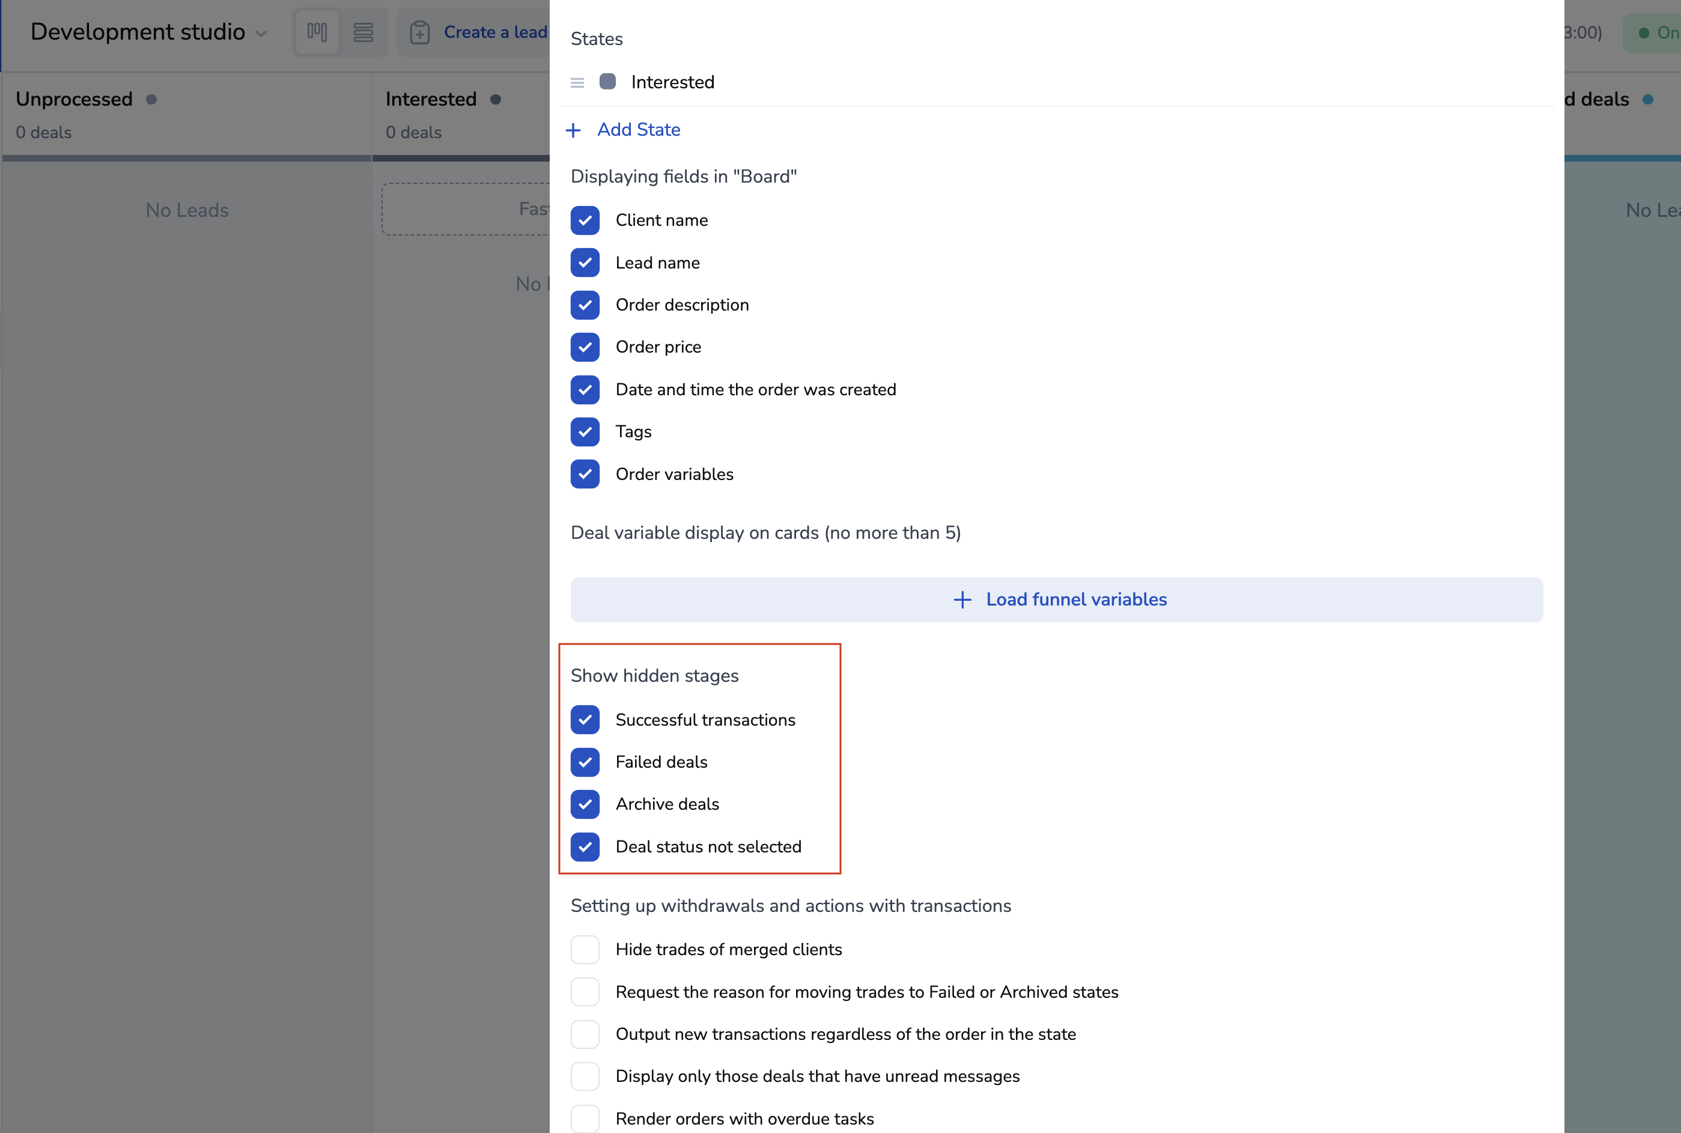
Task: Toggle Order variables field display
Action: coord(585,474)
